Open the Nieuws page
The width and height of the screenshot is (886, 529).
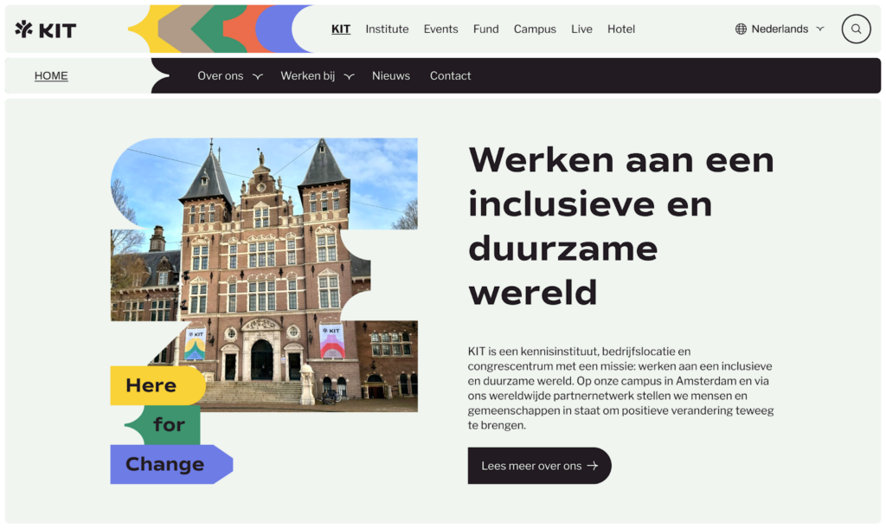coord(391,76)
